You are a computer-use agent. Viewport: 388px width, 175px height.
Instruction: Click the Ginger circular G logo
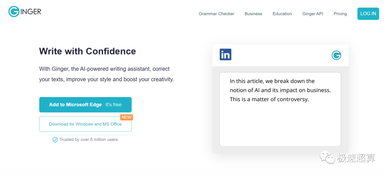click(x=14, y=11)
